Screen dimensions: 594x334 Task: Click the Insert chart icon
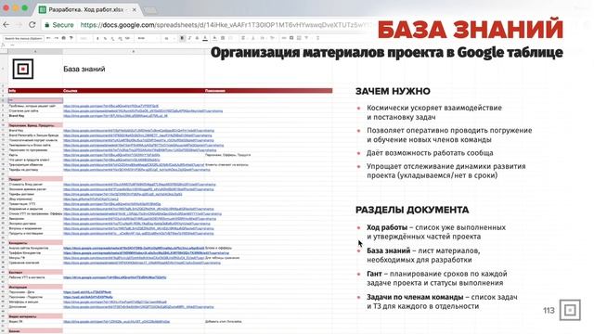coord(299,38)
